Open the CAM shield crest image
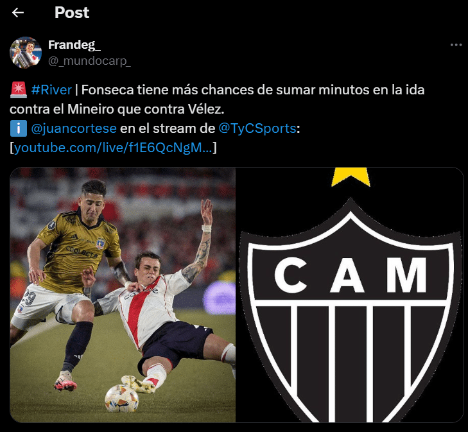Viewport: 468px width, 432px height. coord(350,295)
